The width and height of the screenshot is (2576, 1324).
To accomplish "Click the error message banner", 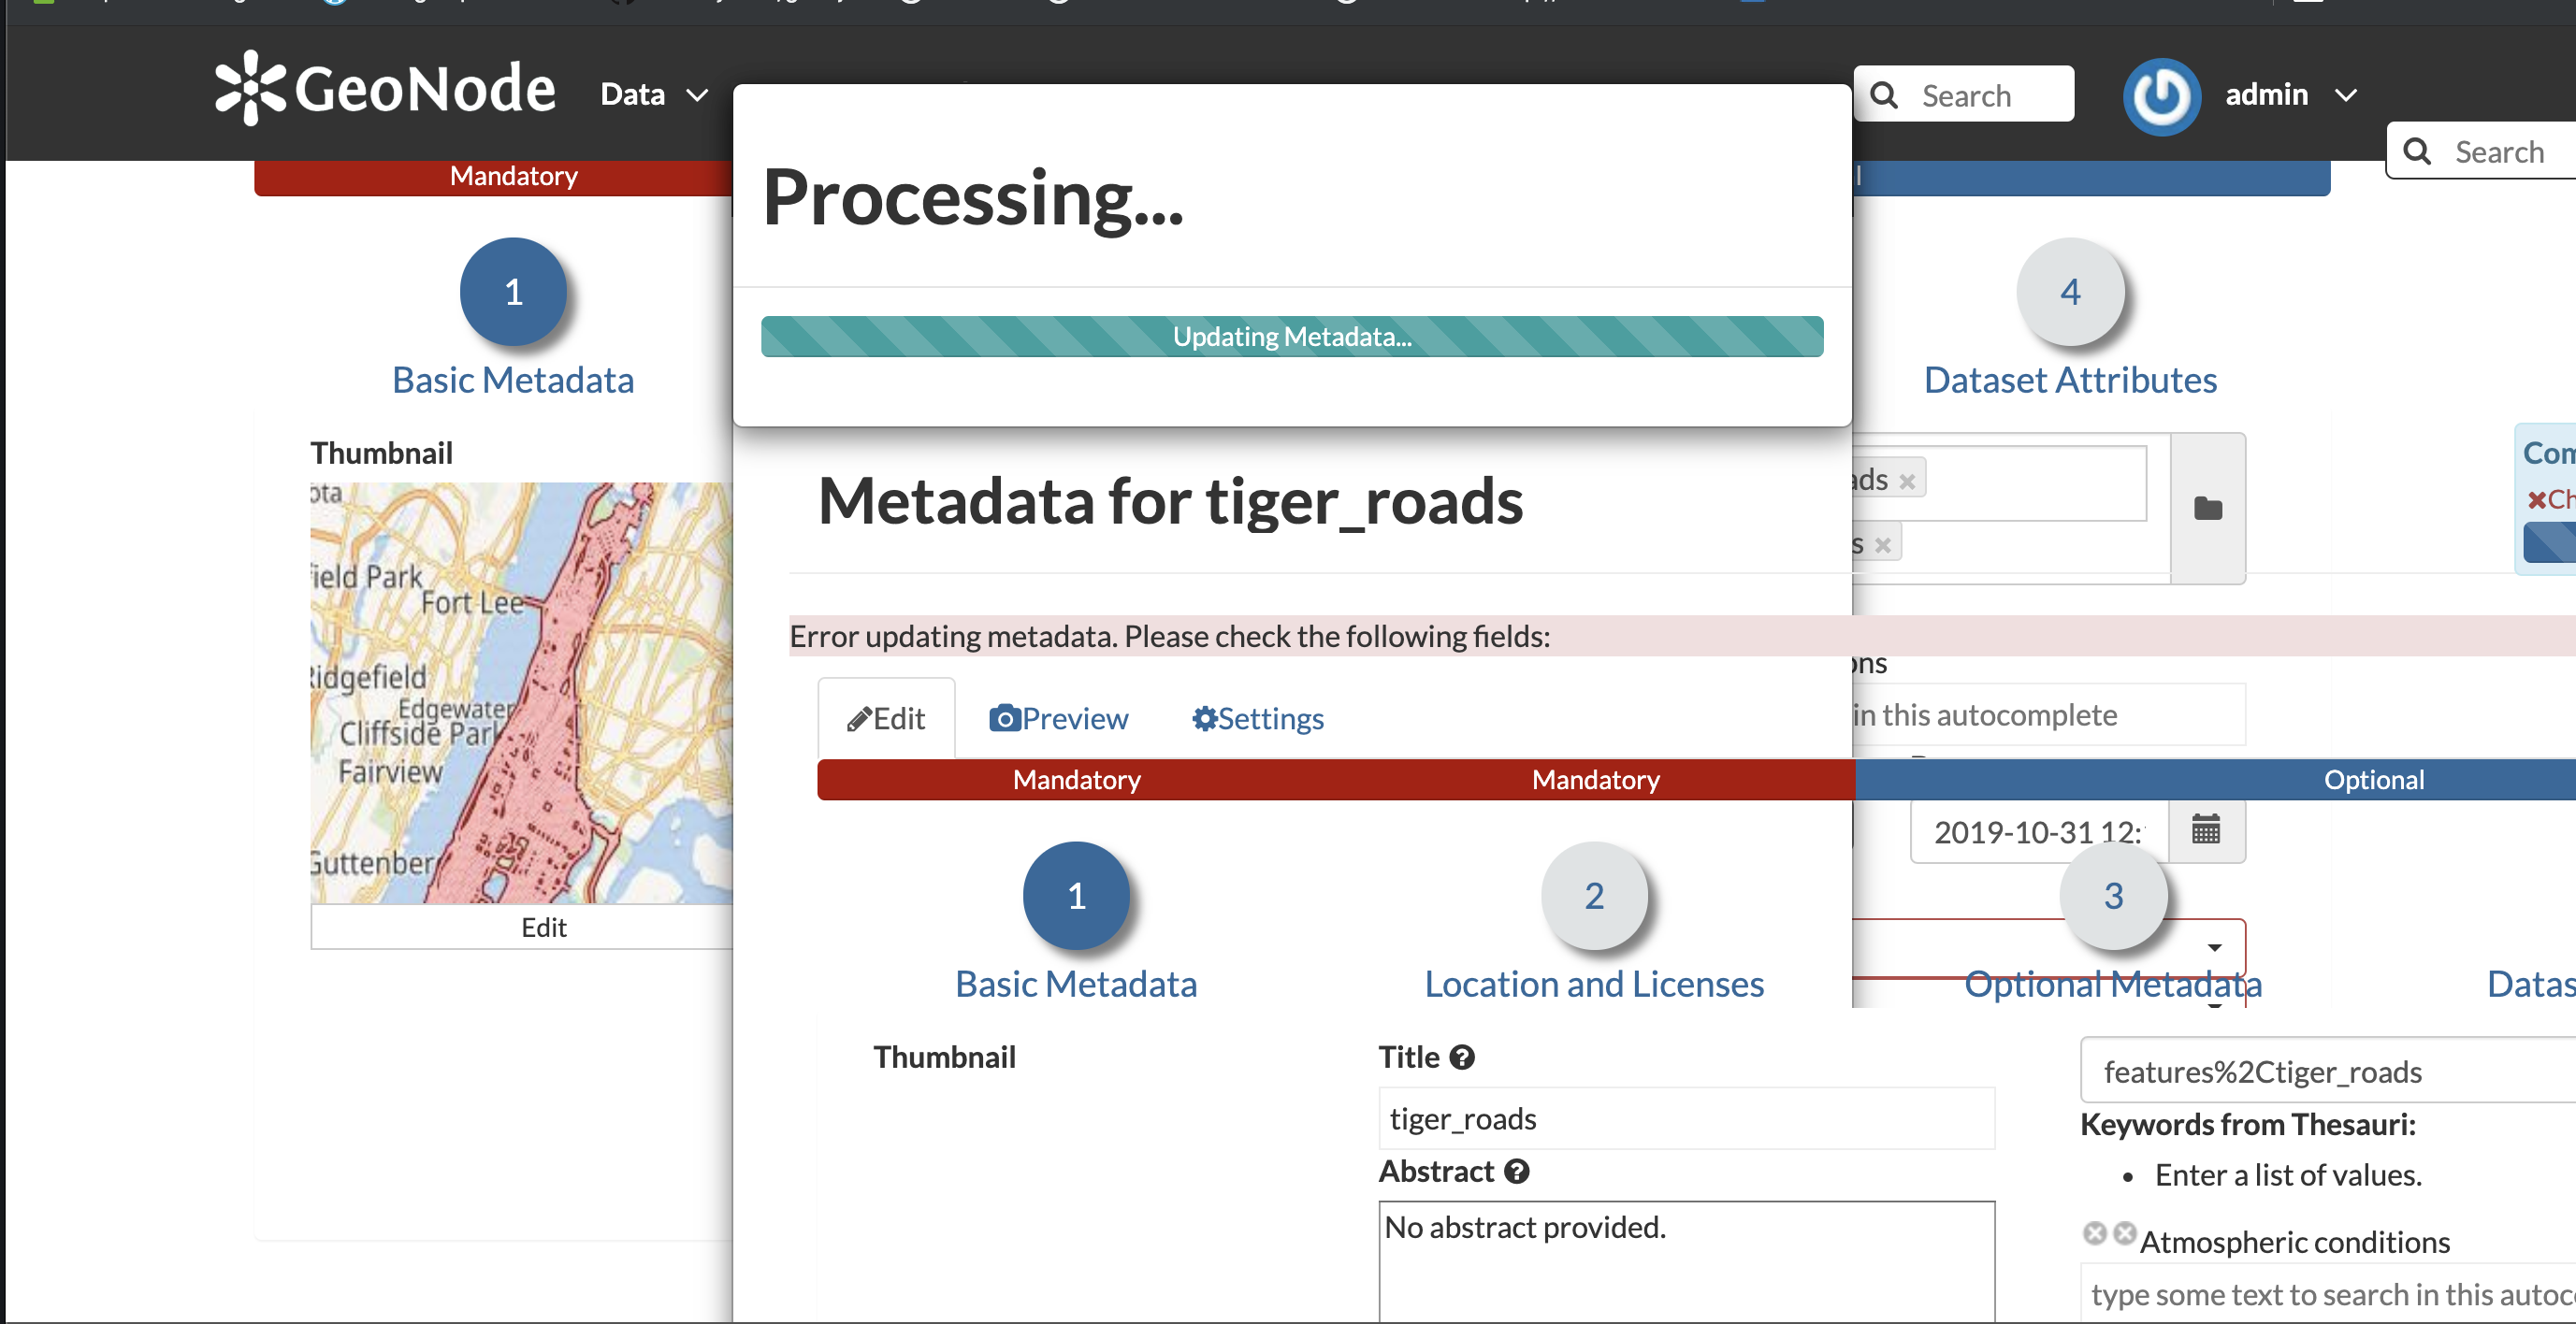I will pos(1682,636).
